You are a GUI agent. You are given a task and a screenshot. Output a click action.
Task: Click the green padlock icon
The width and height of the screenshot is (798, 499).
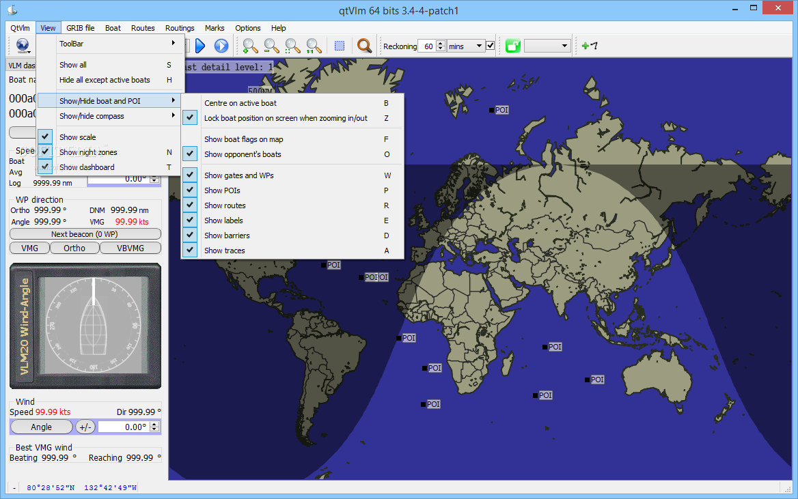tap(513, 46)
